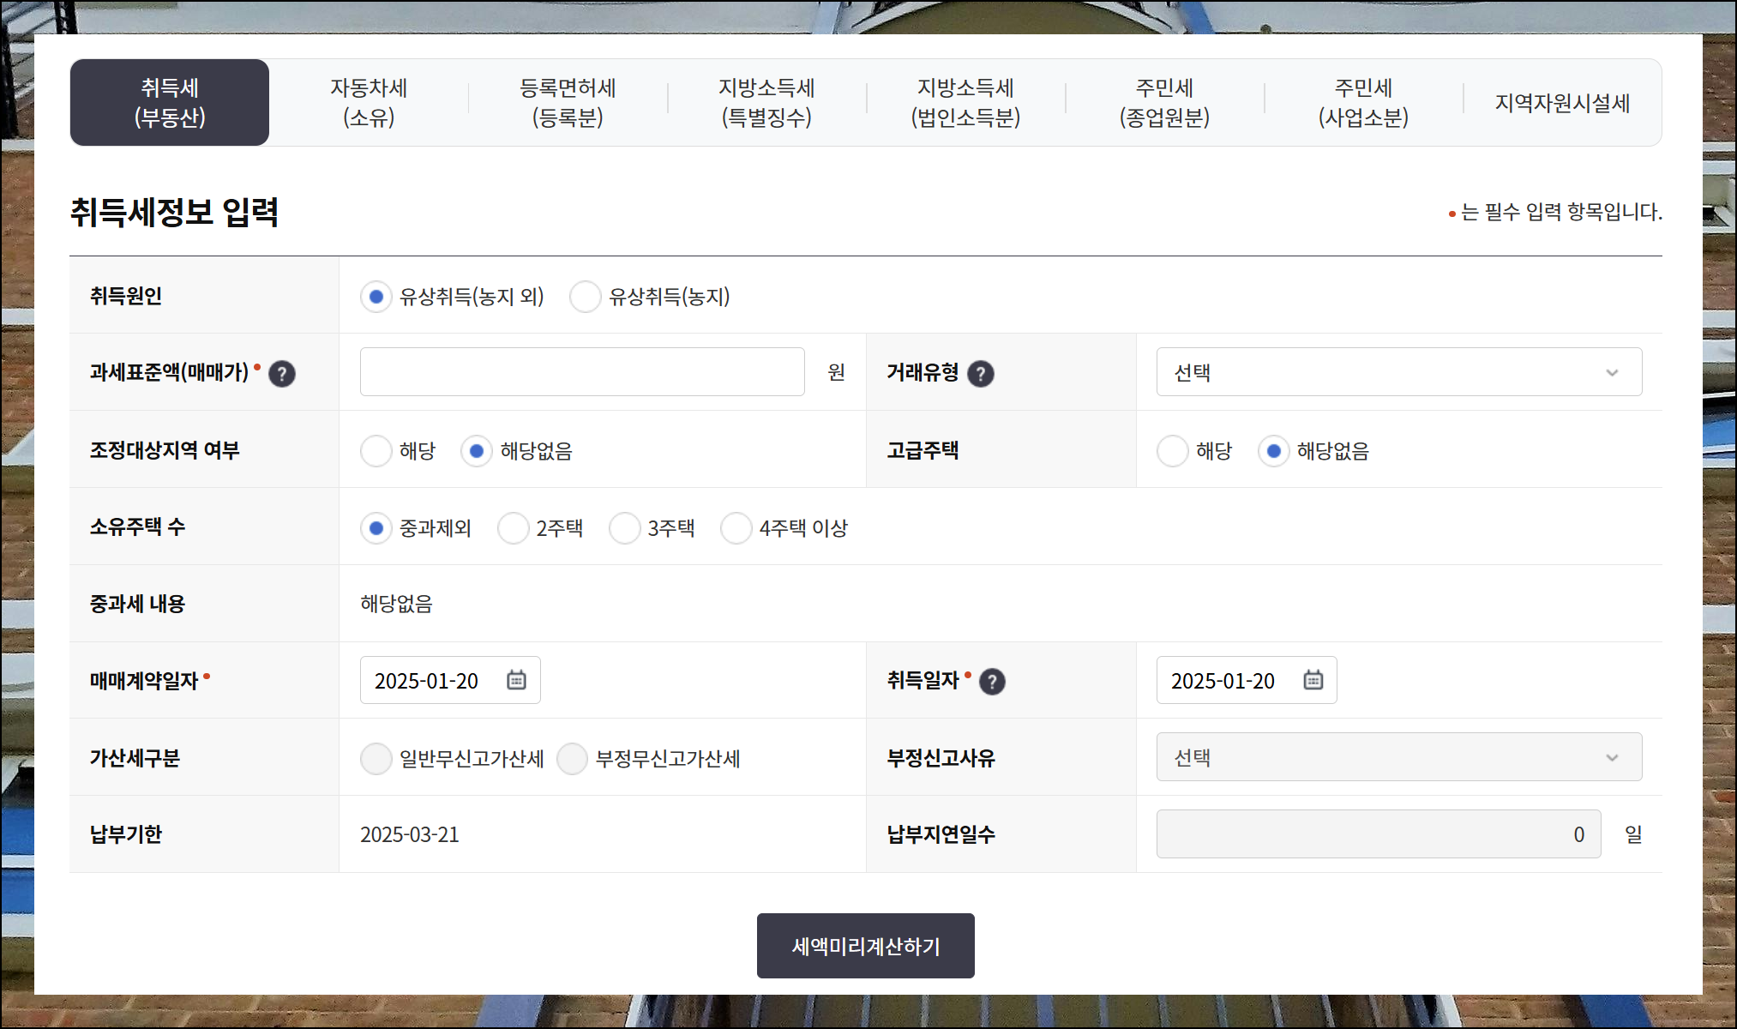Open calendar icon for 매매계약일자

tap(516, 680)
